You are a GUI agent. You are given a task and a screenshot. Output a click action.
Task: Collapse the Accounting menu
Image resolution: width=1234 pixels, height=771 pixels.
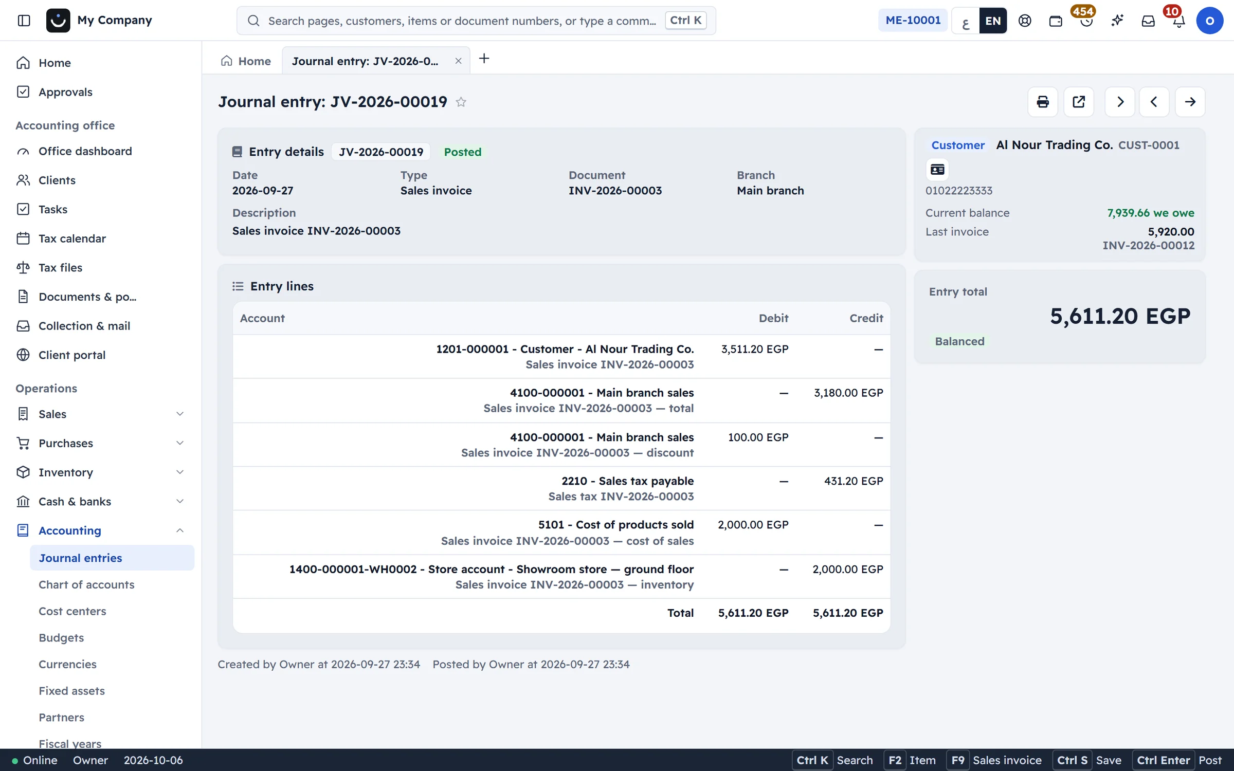tap(101, 530)
